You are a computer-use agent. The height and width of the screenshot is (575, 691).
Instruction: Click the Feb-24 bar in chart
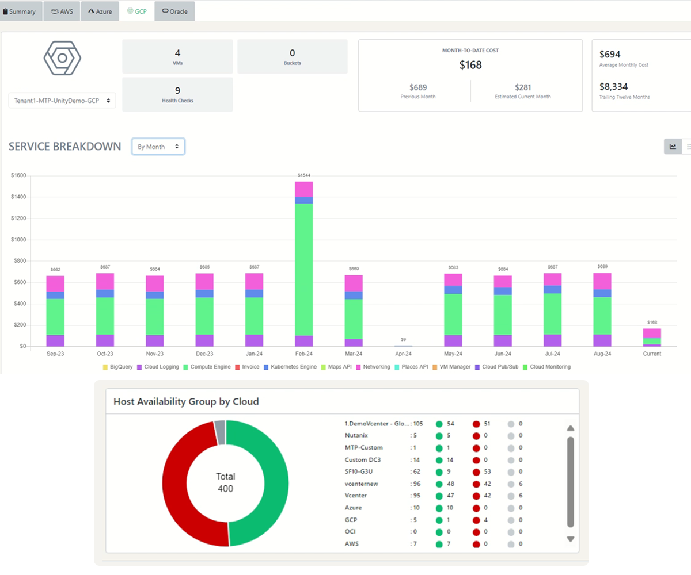[303, 264]
